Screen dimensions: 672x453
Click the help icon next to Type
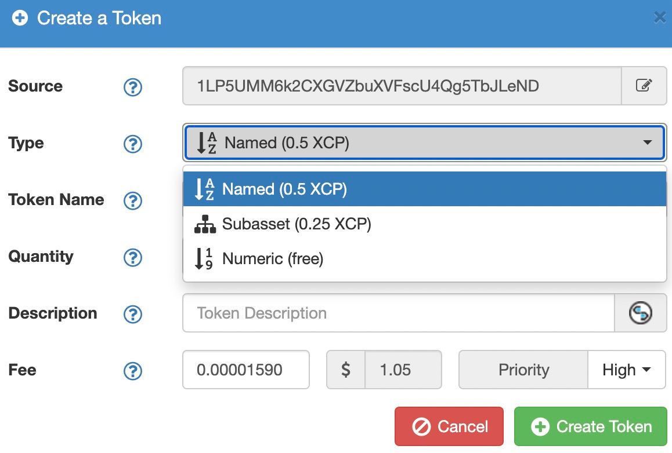click(x=133, y=144)
